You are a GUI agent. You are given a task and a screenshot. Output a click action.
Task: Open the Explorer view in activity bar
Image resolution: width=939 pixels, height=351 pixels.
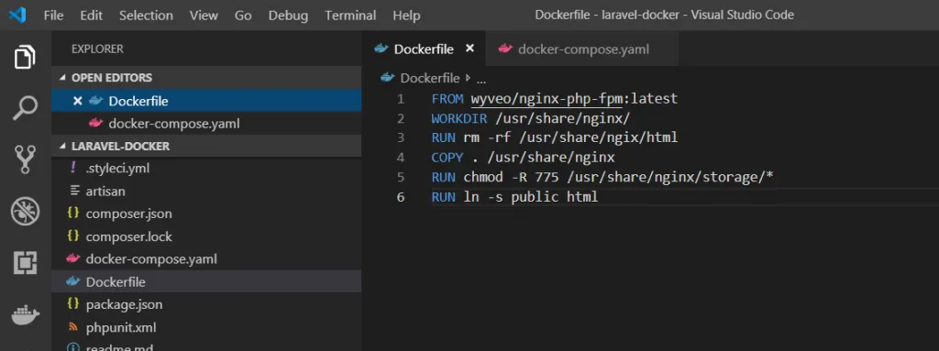[x=25, y=58]
